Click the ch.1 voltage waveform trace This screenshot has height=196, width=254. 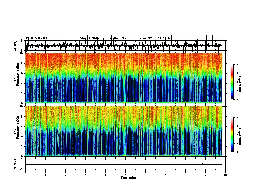click(x=124, y=45)
